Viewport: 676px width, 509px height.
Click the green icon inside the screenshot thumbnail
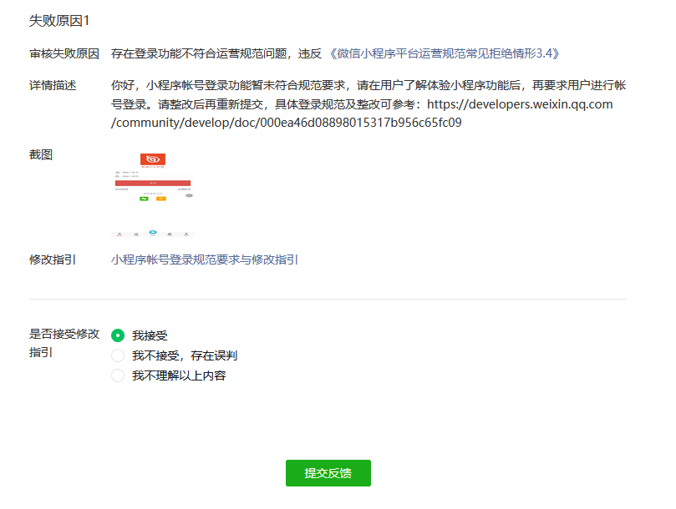(x=145, y=199)
